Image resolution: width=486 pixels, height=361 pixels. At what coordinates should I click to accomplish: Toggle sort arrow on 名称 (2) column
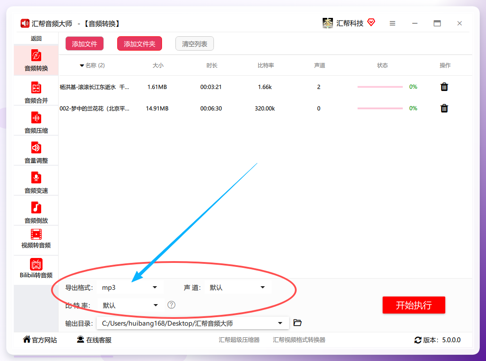tap(82, 65)
